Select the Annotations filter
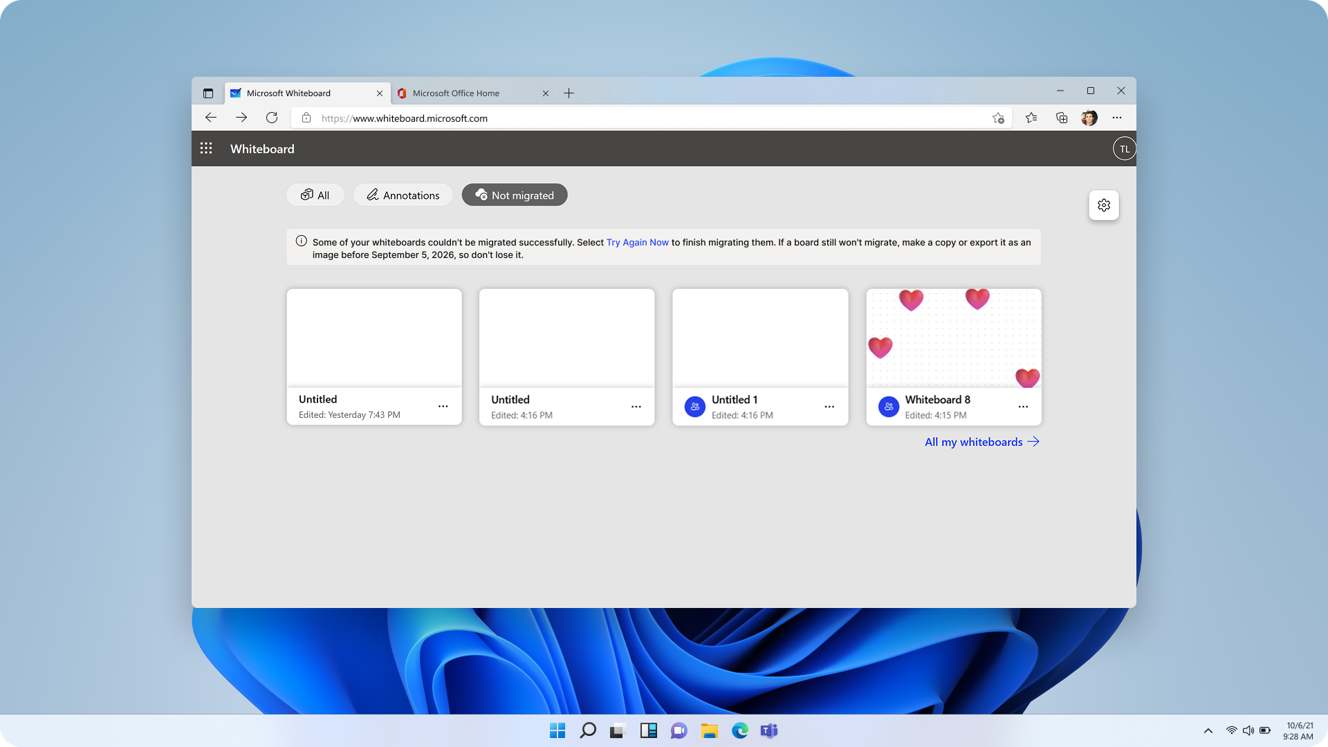The height and width of the screenshot is (747, 1328). pyautogui.click(x=403, y=195)
